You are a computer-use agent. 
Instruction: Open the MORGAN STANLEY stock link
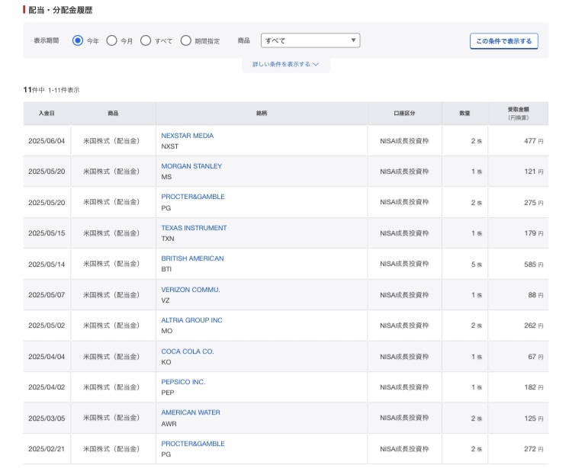click(x=191, y=166)
